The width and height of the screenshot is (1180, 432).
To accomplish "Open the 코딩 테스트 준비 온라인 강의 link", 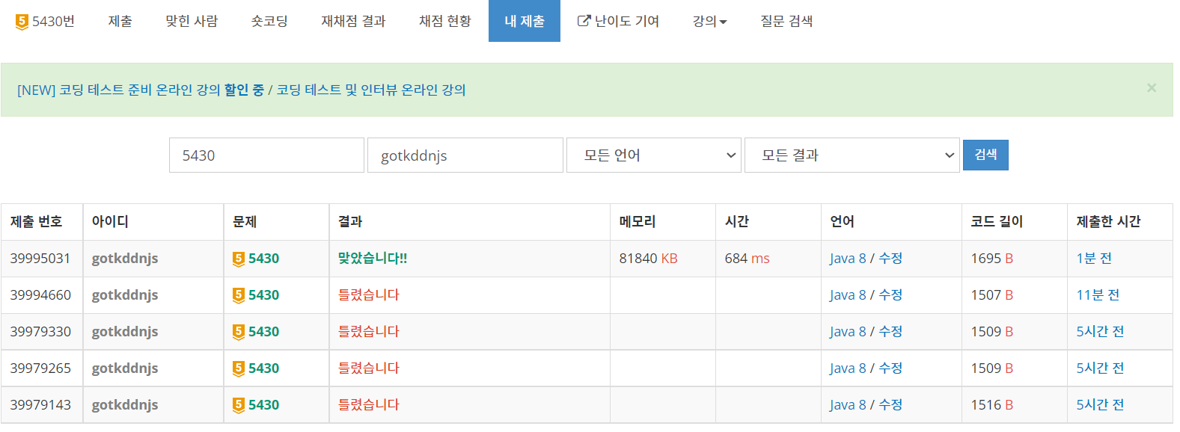I will click(x=141, y=90).
